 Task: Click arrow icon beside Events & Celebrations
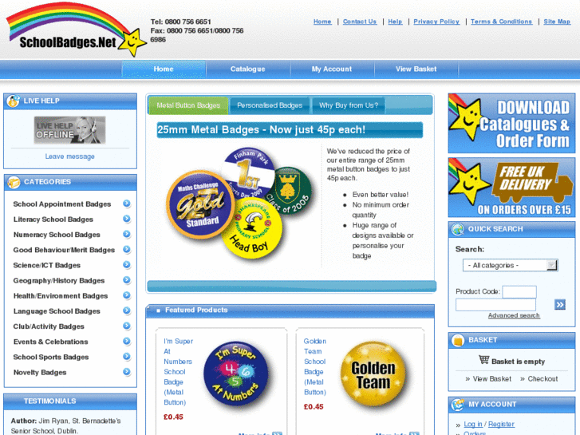[x=127, y=342]
